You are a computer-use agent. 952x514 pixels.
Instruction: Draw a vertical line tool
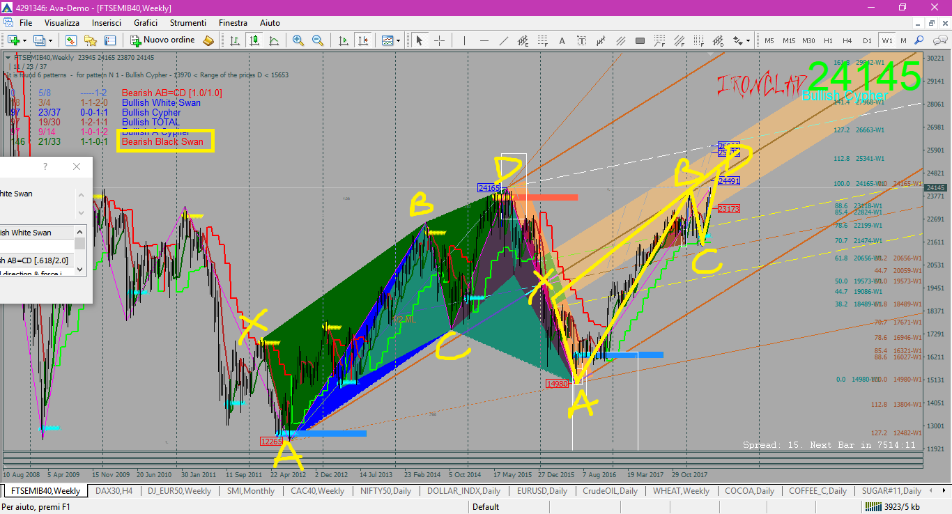(464, 40)
